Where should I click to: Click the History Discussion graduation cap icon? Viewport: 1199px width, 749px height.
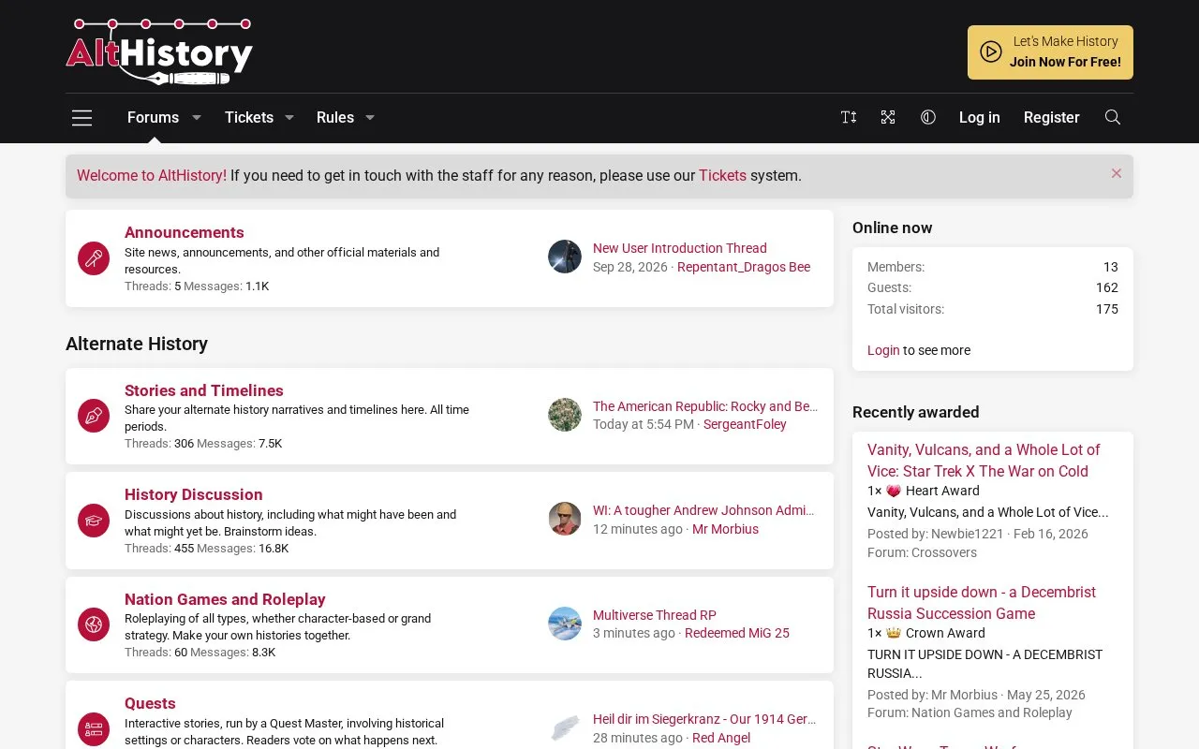[x=94, y=521]
